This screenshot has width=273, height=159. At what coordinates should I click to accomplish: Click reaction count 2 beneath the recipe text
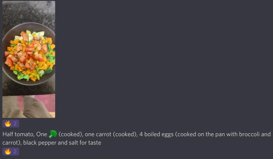pyautogui.click(x=15, y=151)
